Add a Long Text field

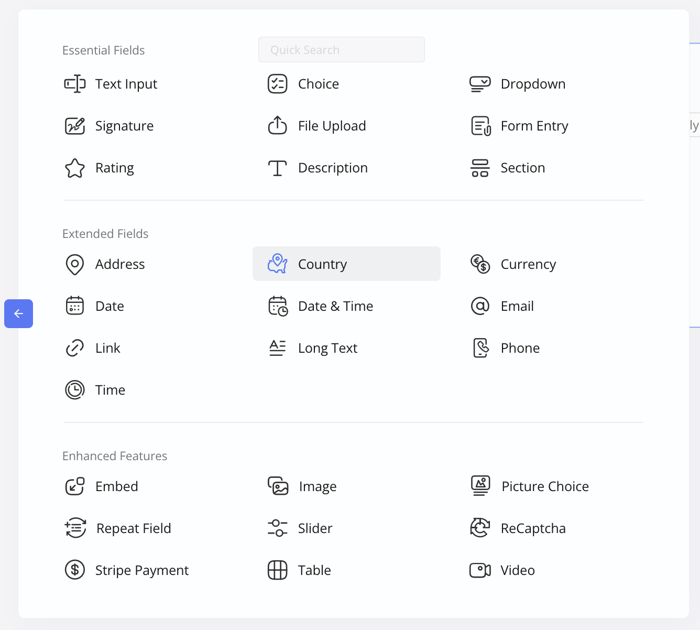tap(327, 348)
